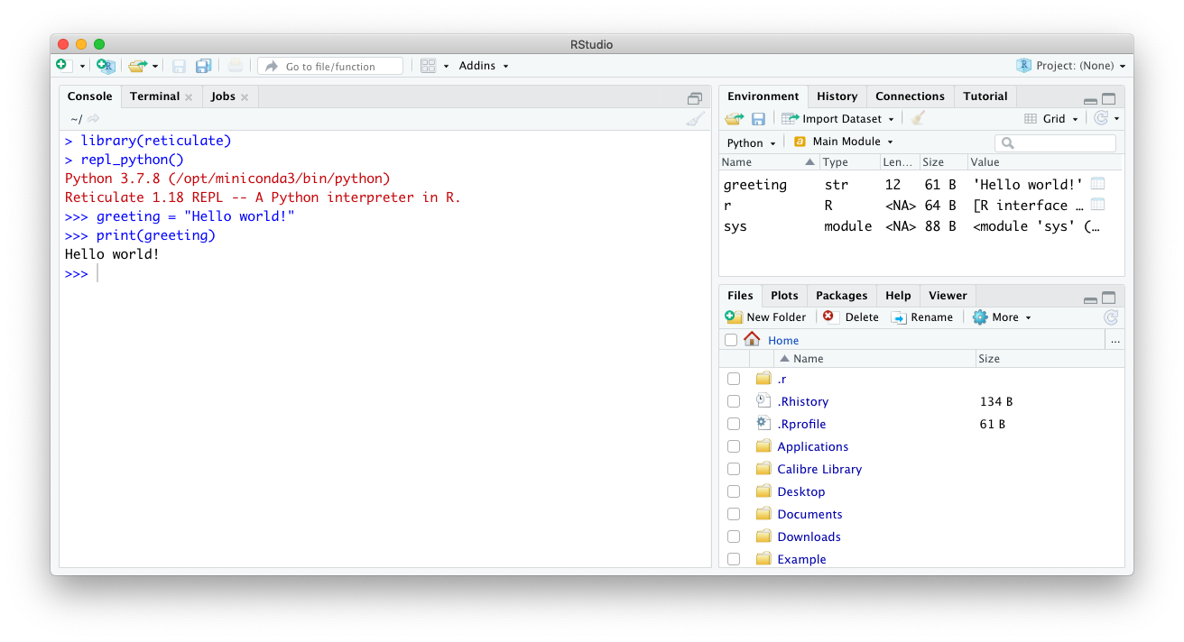Check the Desktop folder checkbox

pos(734,491)
